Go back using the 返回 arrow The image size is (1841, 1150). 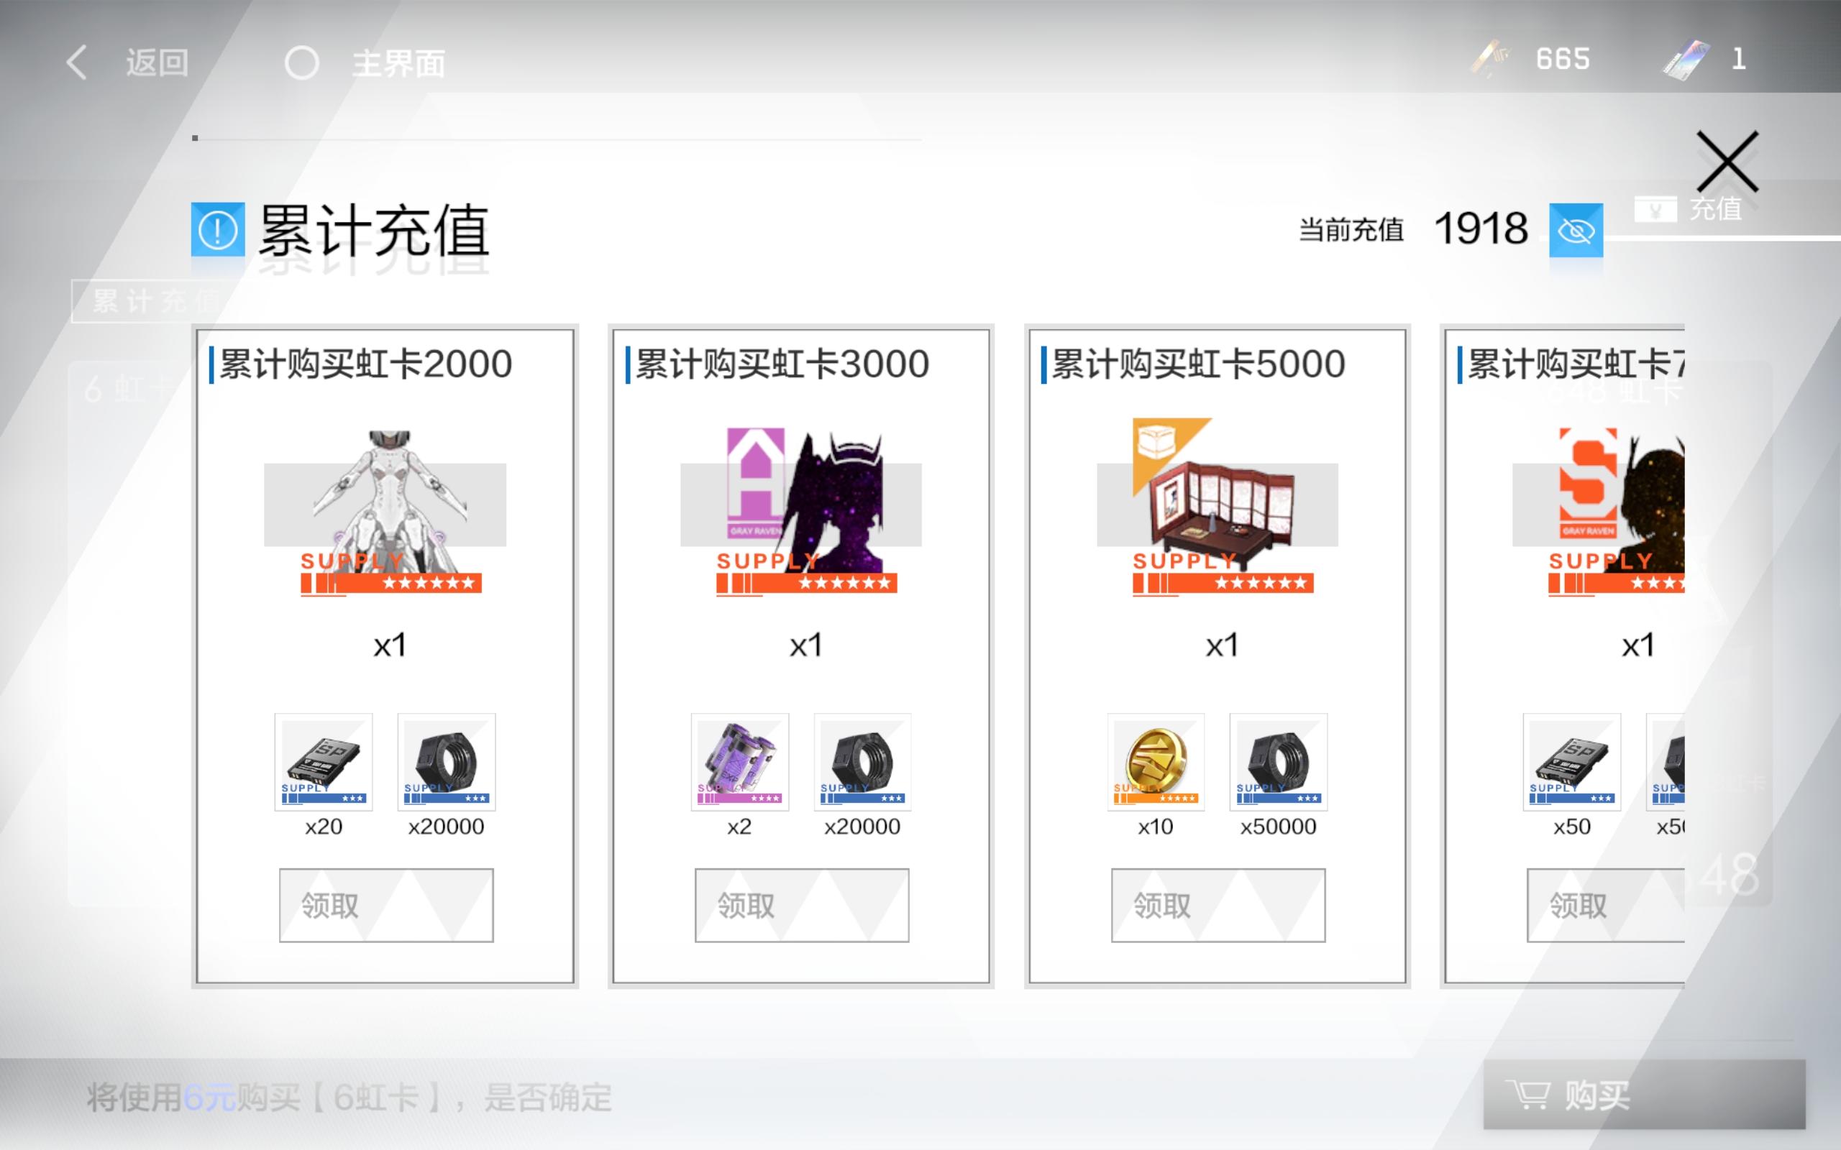click(x=127, y=63)
